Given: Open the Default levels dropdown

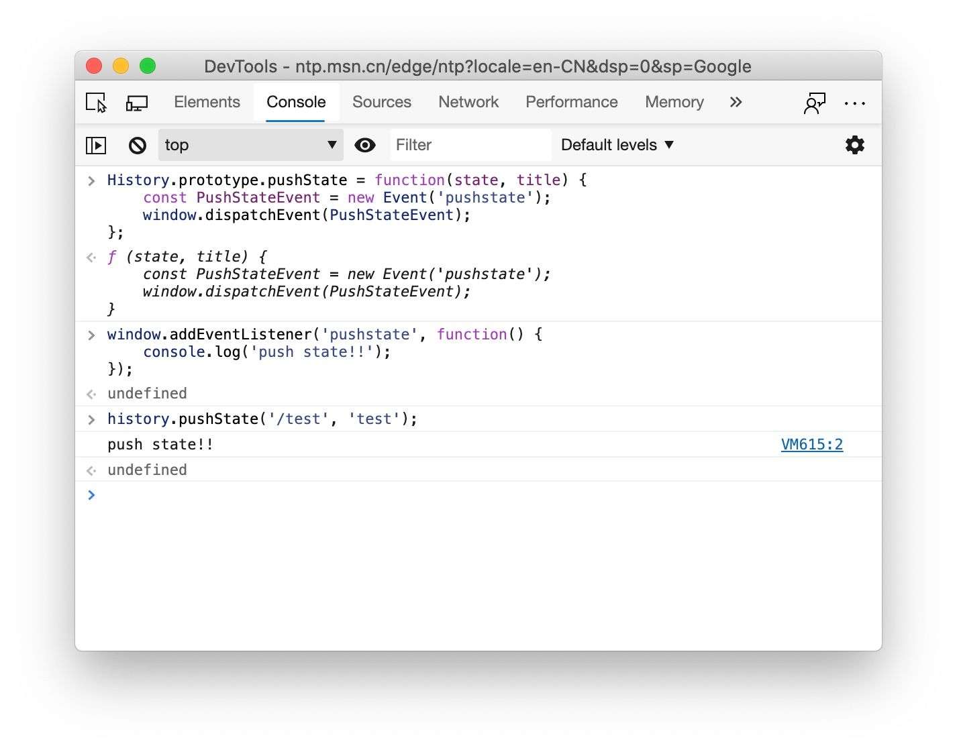Looking at the screenshot, I should [617, 145].
